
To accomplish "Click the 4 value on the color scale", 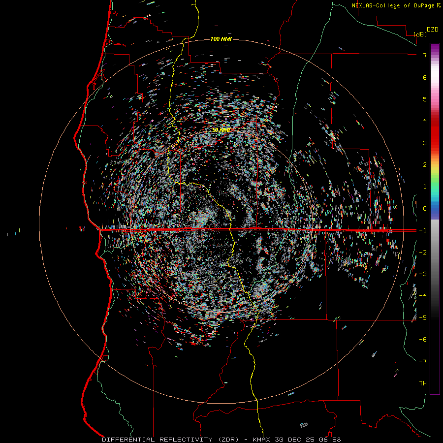I will [425, 121].
